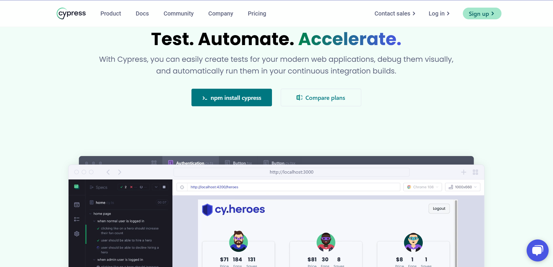The width and height of the screenshot is (553, 267).
Task: Go to the Pricing page
Action: pos(257,13)
